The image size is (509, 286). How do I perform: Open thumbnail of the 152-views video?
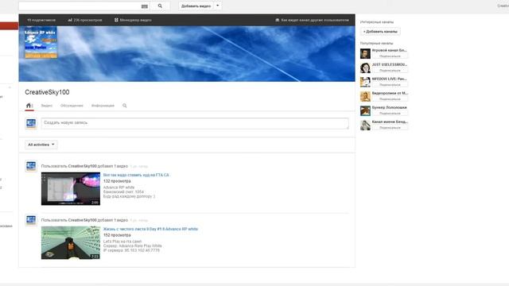[71, 243]
